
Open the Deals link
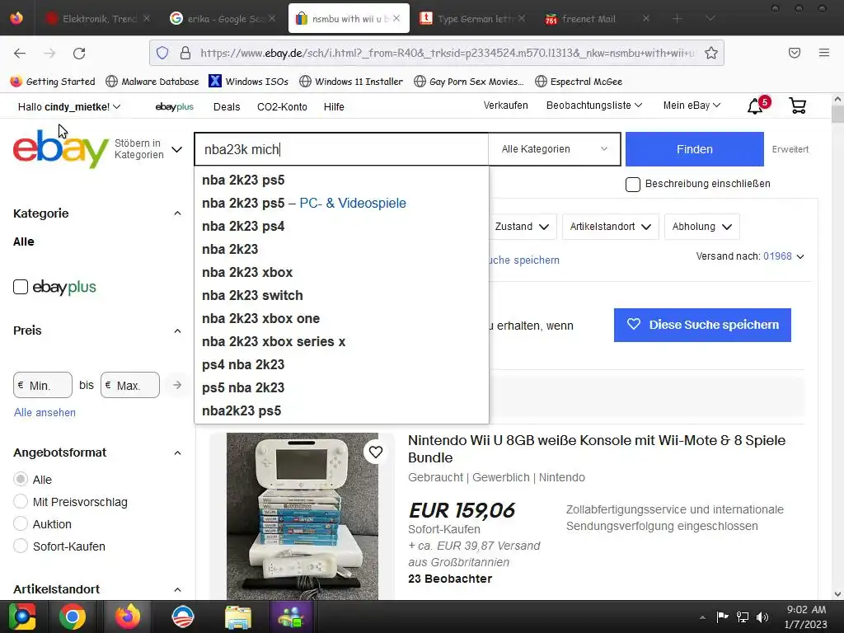227,106
